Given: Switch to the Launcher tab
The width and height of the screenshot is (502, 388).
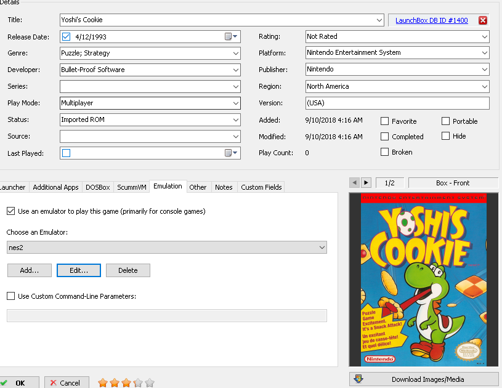Looking at the screenshot, I should click(x=13, y=187).
